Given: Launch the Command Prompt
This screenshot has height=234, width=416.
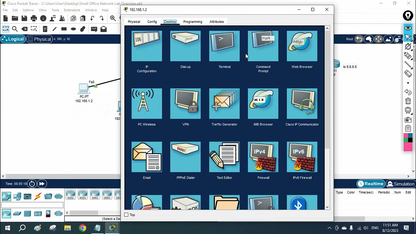Looking at the screenshot, I should 263,46.
